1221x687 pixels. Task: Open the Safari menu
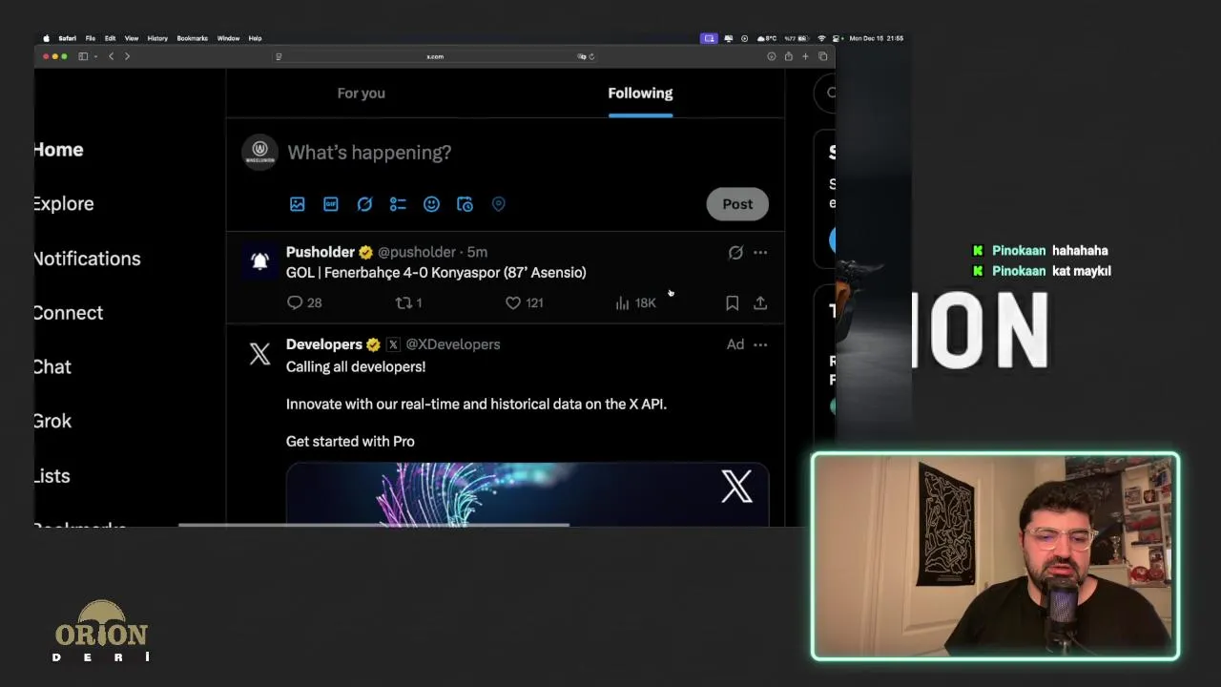point(67,38)
